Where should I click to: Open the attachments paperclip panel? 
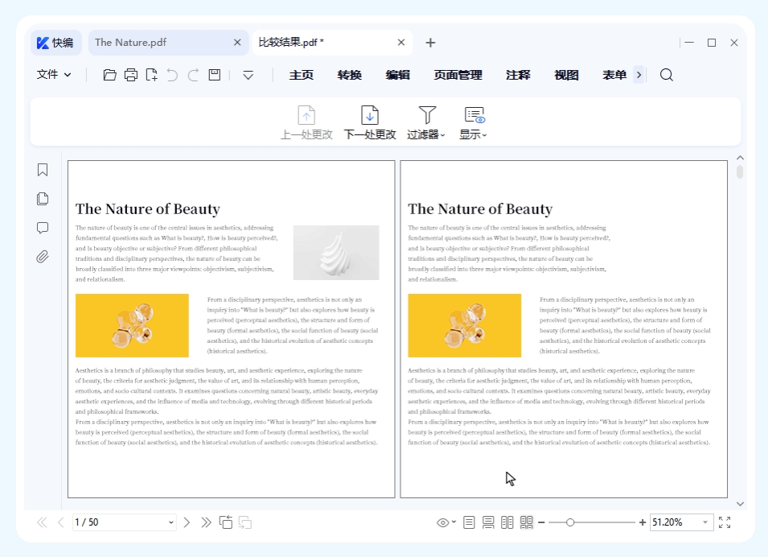tap(43, 257)
